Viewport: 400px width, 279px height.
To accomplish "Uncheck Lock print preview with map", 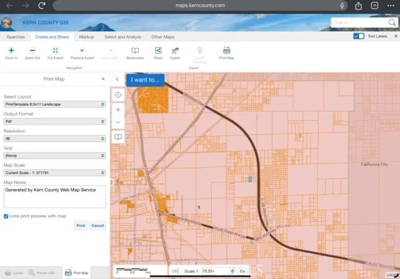I will point(6,216).
